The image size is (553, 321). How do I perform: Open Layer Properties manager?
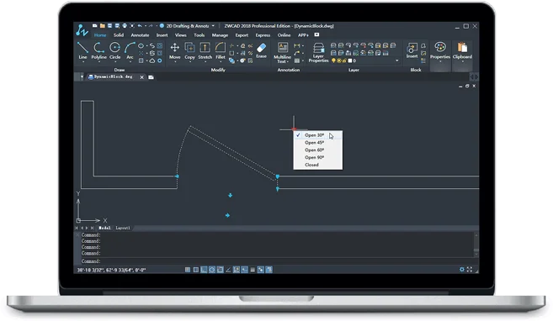point(318,52)
